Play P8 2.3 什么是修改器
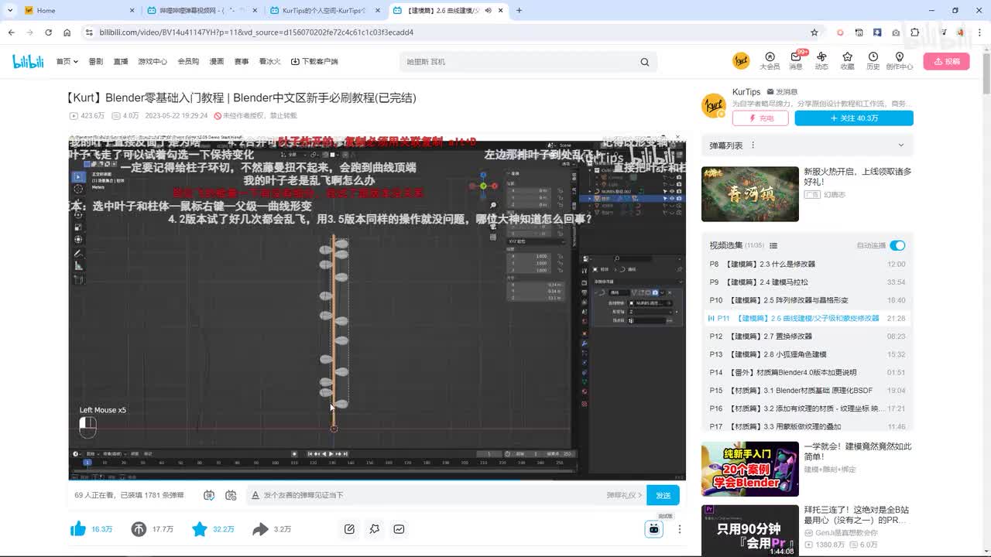 [x=808, y=264]
